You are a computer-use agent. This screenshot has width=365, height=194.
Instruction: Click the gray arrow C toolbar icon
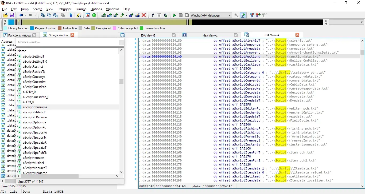click(x=236, y=15)
